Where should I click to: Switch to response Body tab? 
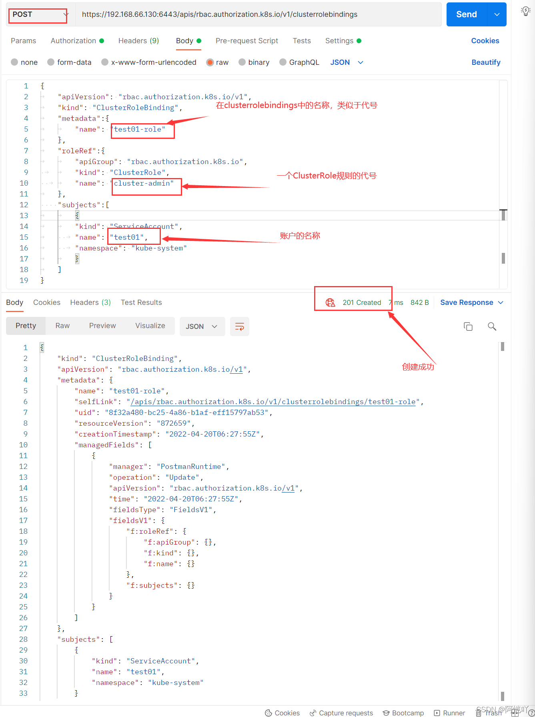[x=15, y=302]
